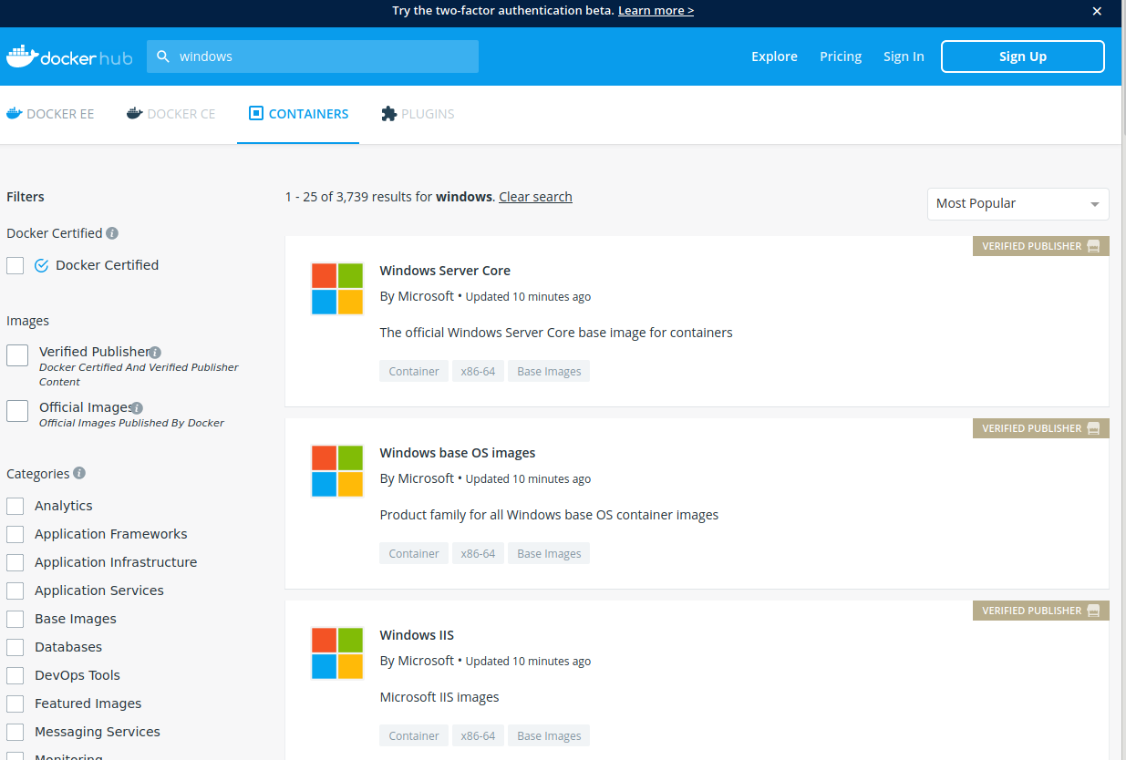Click the search magnifier icon
Viewport: 1126px width, 760px height.
click(163, 56)
